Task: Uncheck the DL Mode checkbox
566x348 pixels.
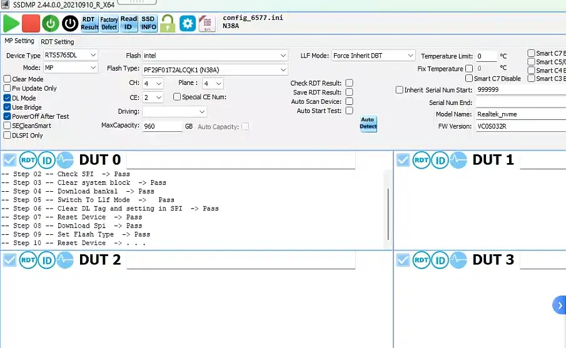Action: click(7, 97)
